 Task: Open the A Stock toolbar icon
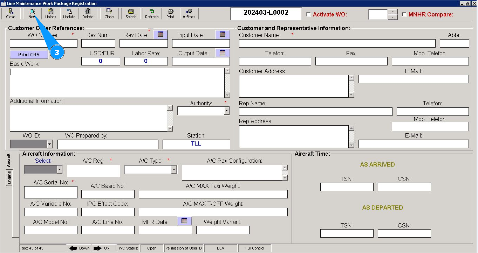point(189,13)
